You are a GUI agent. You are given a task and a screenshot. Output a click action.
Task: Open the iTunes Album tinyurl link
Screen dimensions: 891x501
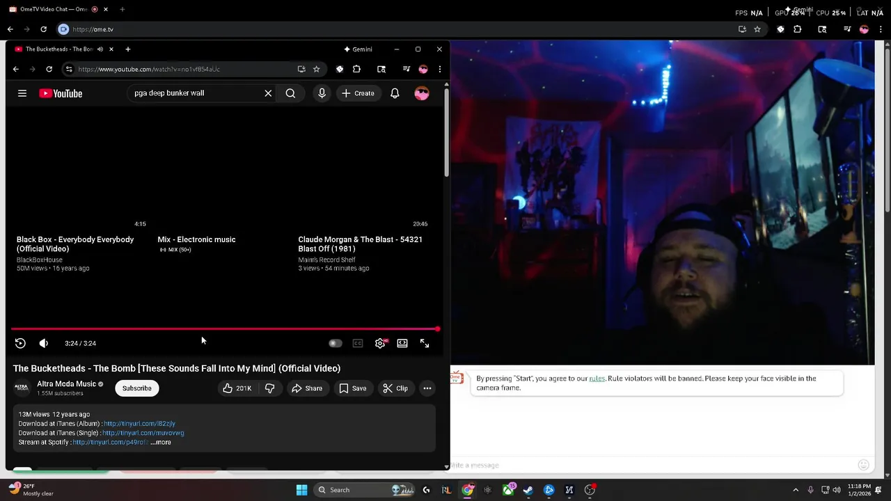(139, 424)
